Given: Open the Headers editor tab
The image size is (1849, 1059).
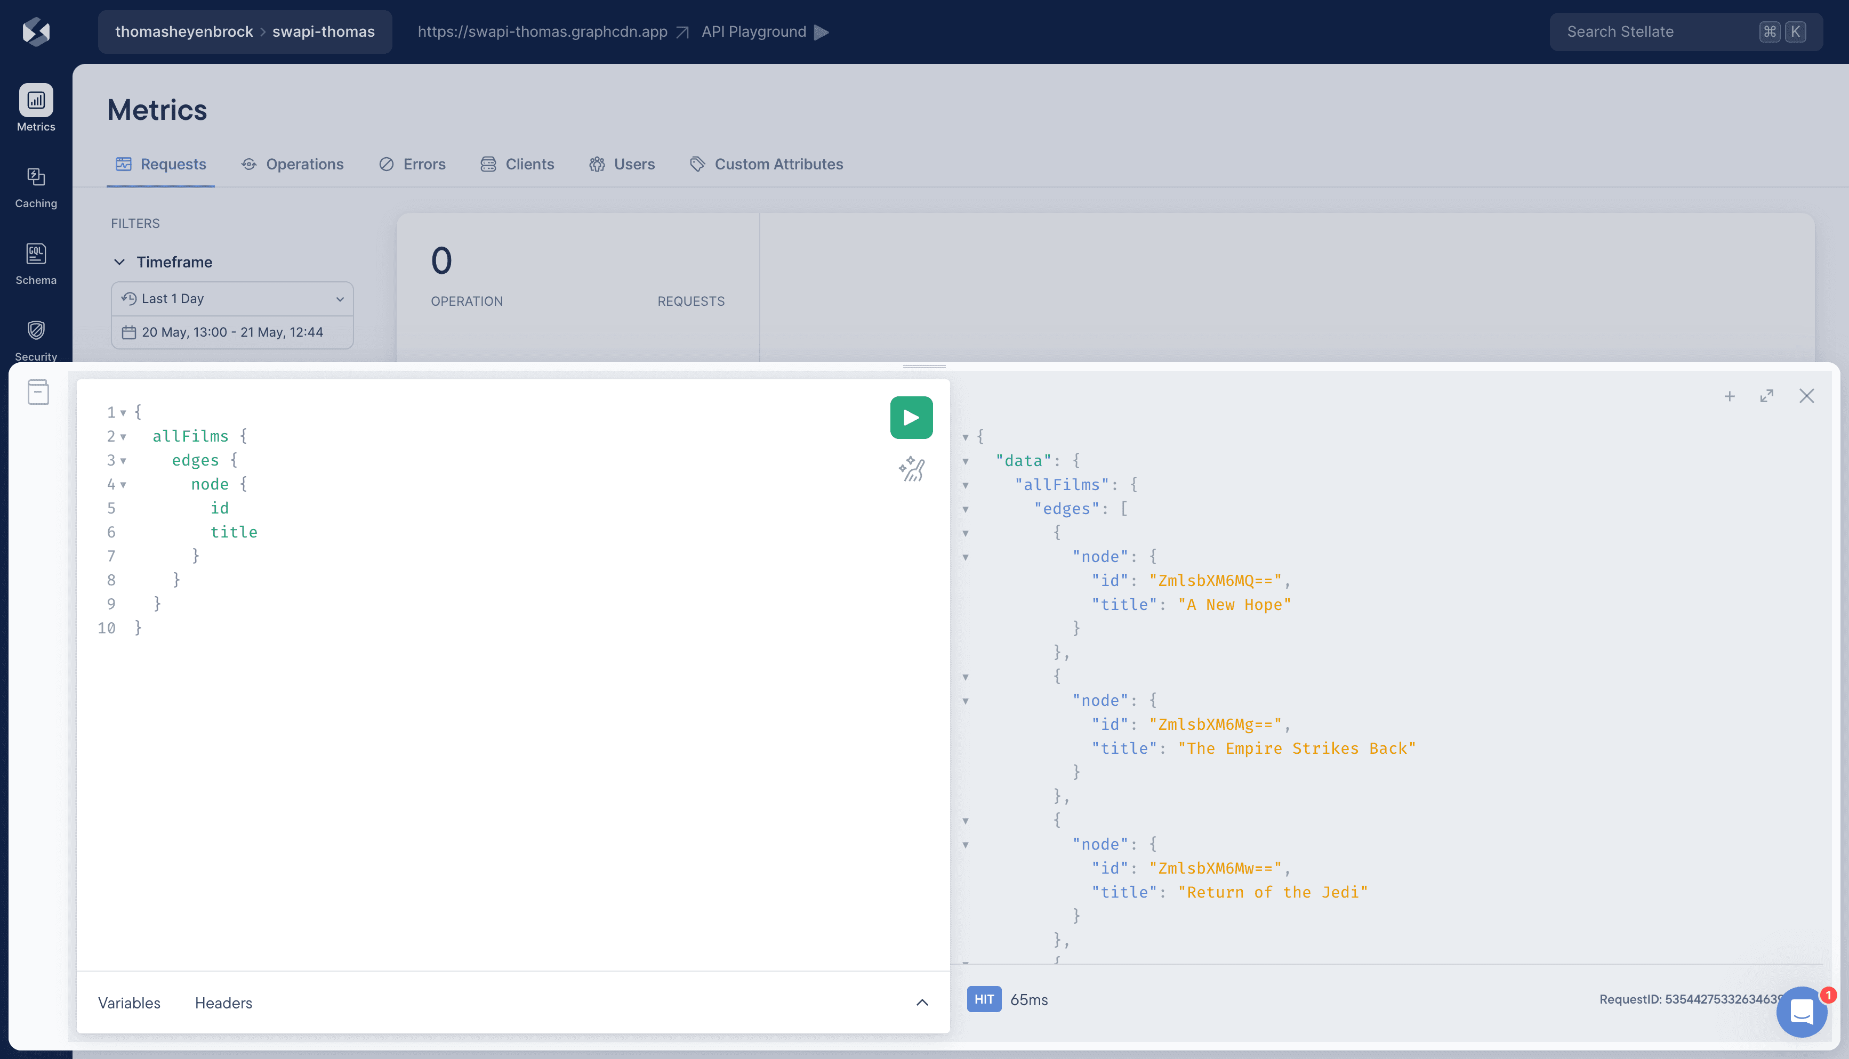Looking at the screenshot, I should (x=223, y=1003).
